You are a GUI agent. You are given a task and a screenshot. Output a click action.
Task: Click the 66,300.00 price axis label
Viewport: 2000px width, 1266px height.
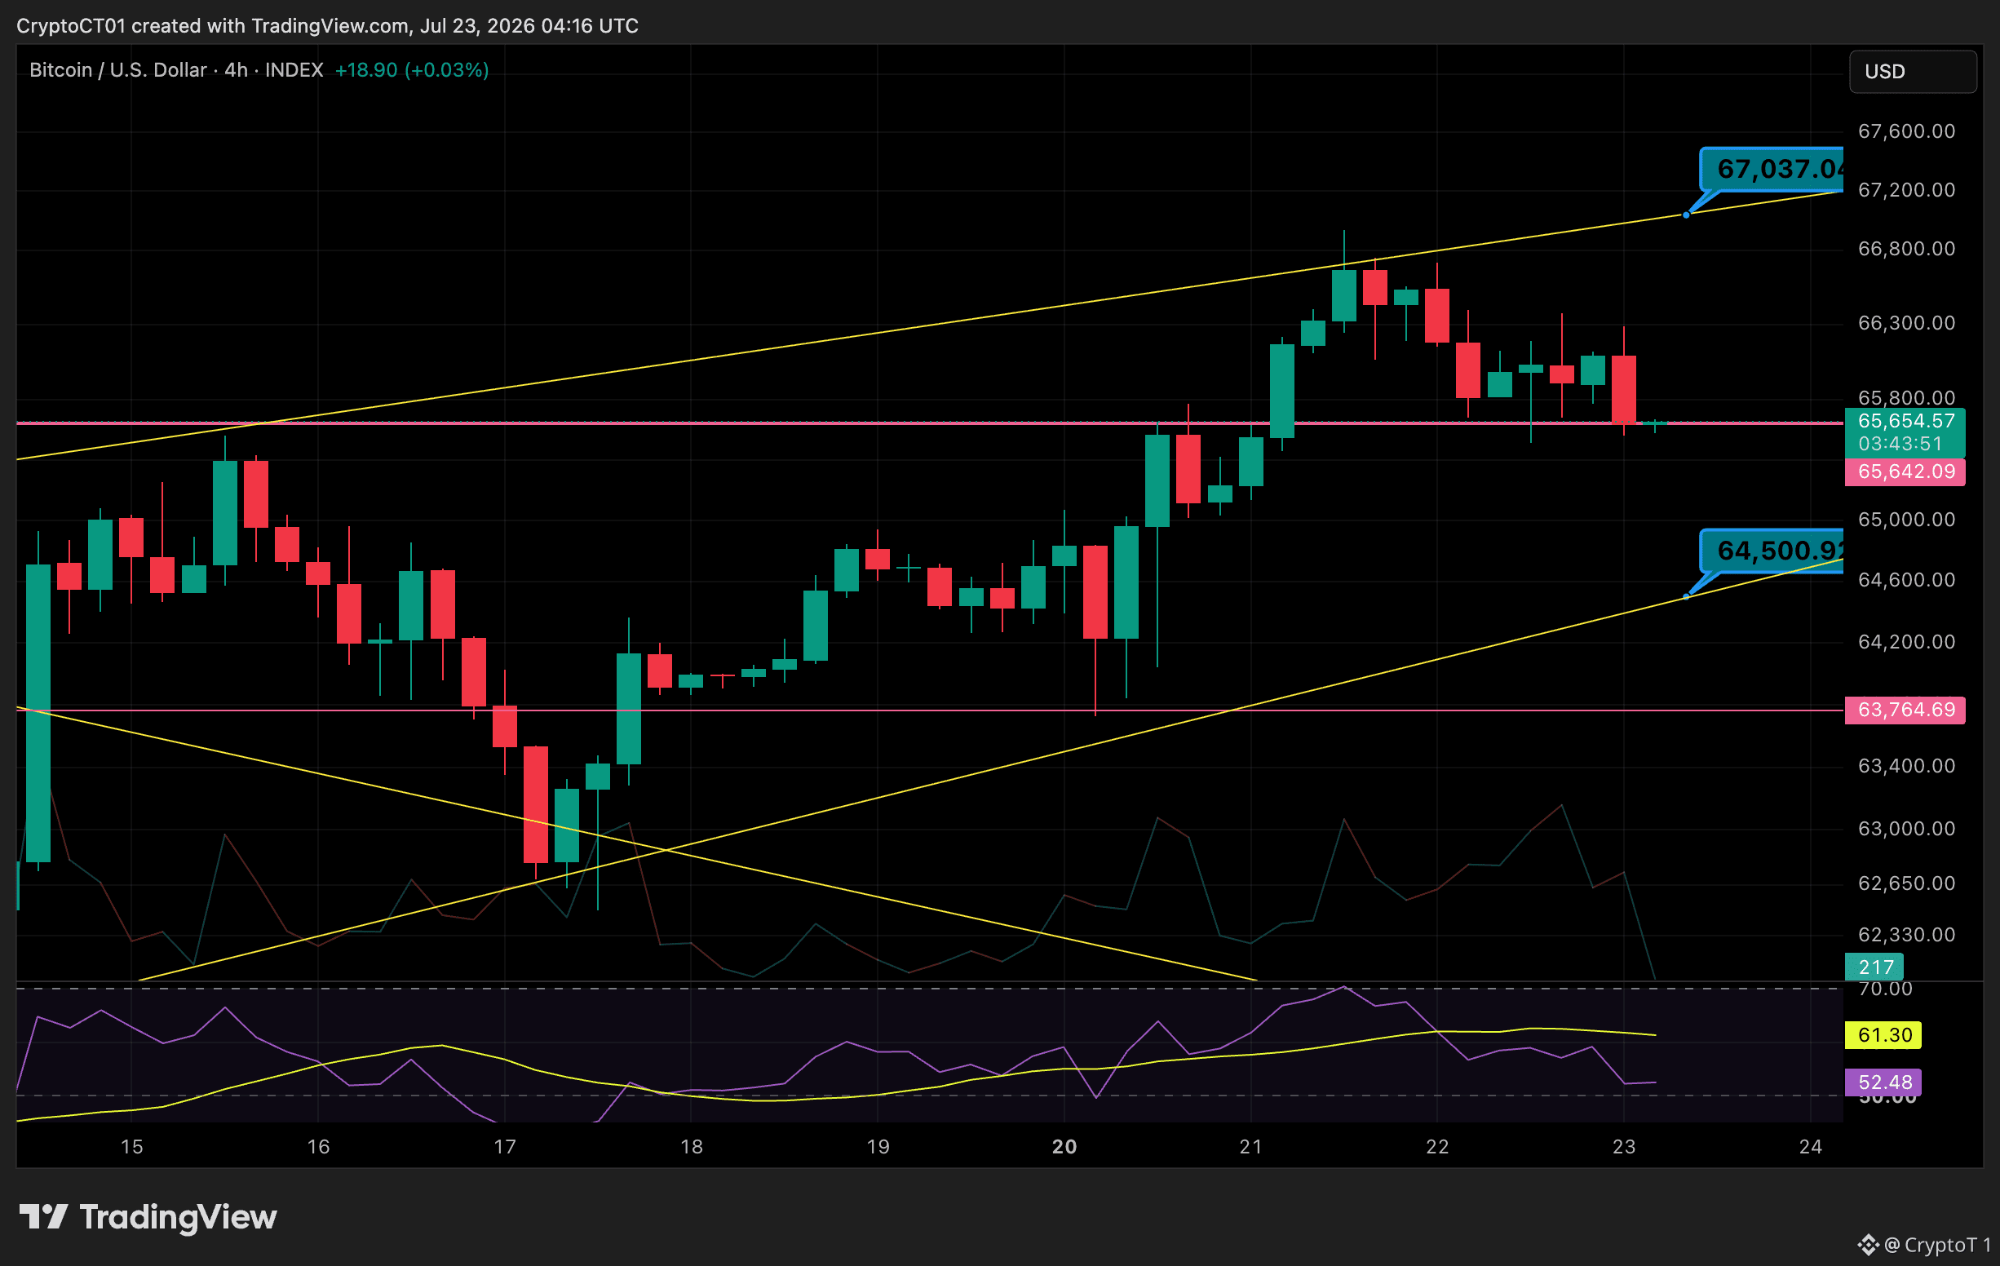[1906, 323]
